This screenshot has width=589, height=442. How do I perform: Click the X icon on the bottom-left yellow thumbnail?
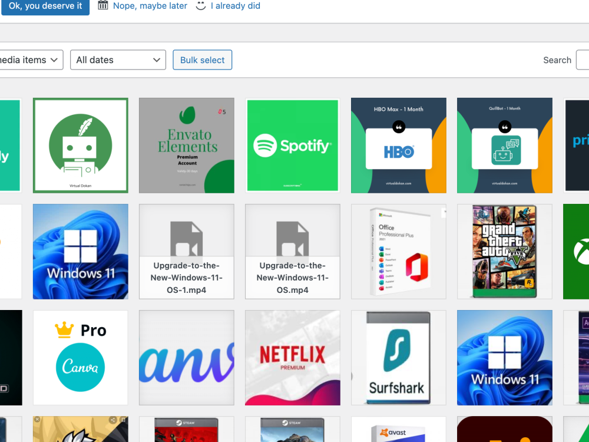tap(37, 419)
